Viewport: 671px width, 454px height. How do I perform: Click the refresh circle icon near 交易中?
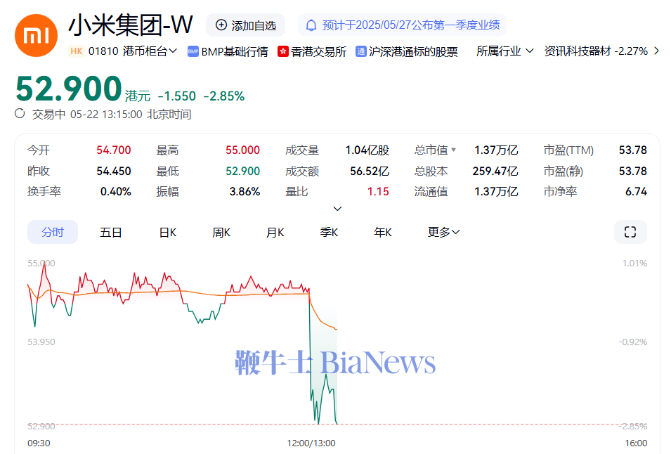tap(20, 114)
